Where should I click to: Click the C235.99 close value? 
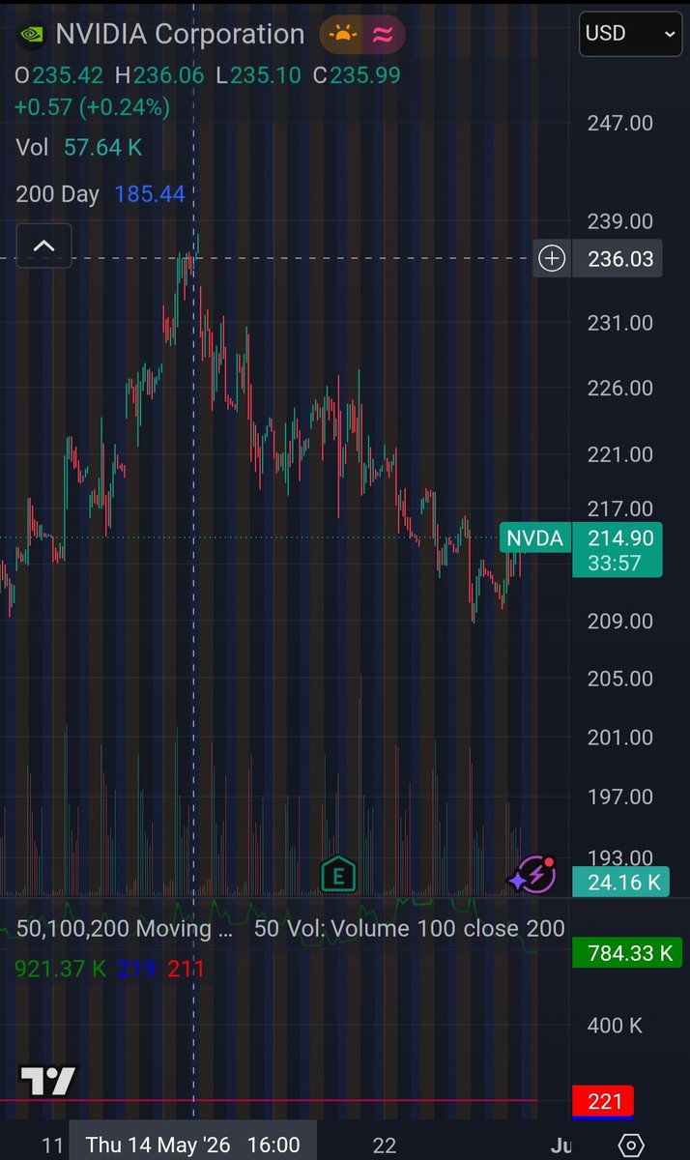[x=357, y=75]
